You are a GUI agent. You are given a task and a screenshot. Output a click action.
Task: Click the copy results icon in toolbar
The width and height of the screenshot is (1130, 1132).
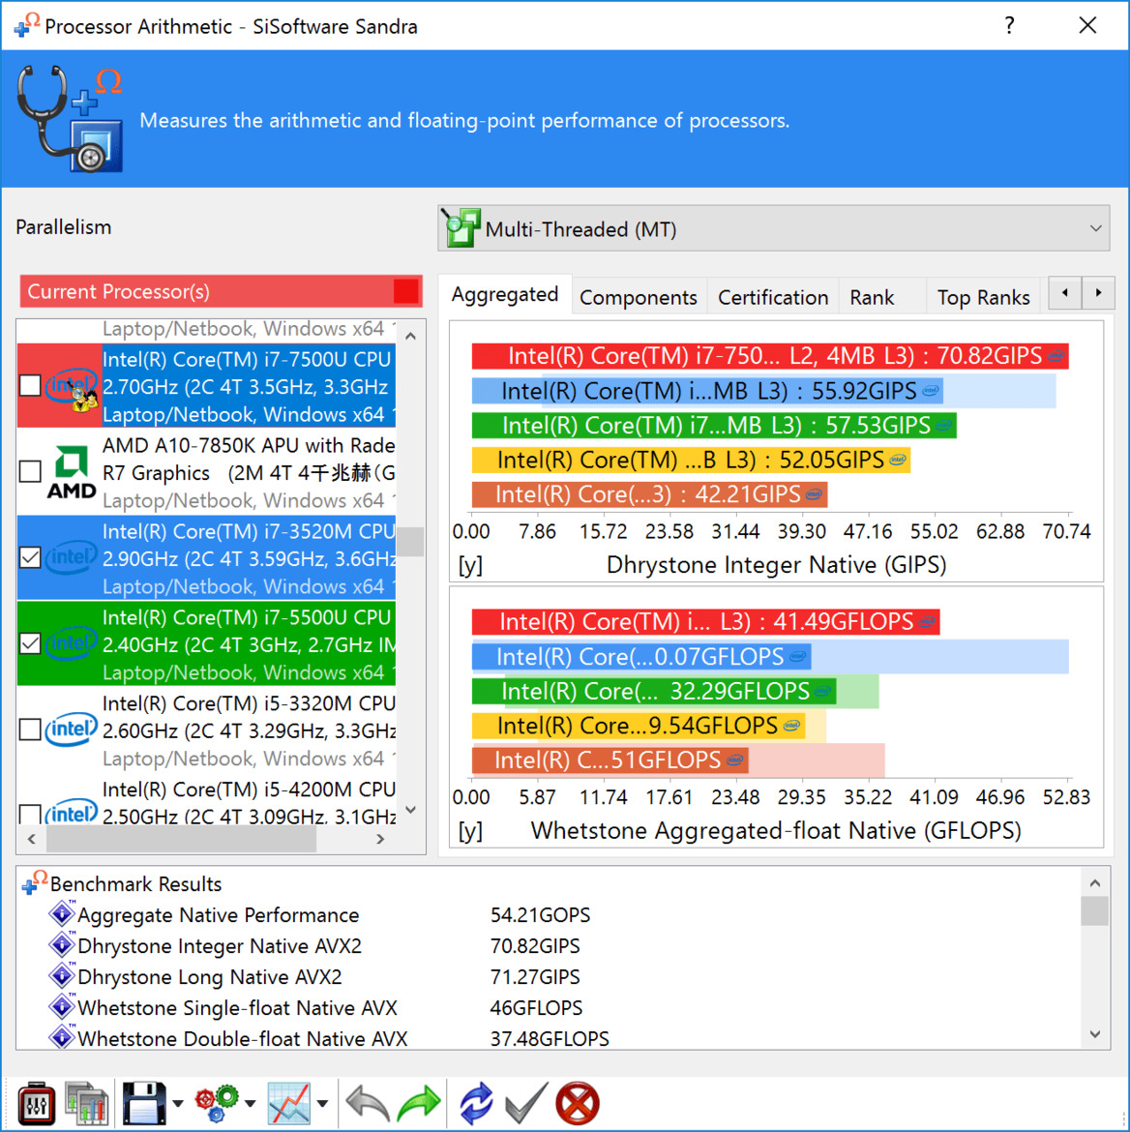(x=87, y=1102)
